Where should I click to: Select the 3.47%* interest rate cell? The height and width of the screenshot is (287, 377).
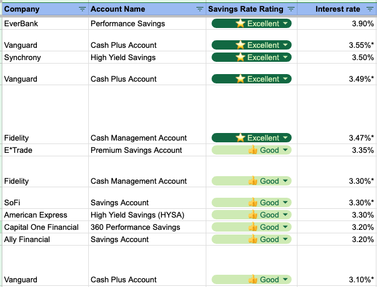pyautogui.click(x=337, y=114)
